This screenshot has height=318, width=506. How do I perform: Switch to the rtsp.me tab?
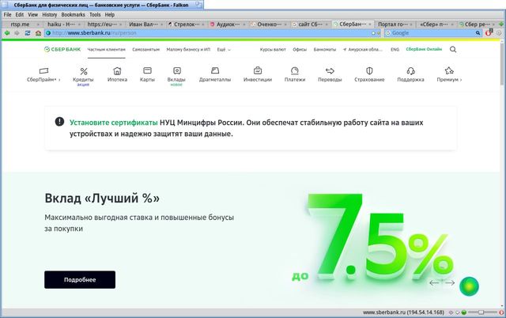pos(23,25)
